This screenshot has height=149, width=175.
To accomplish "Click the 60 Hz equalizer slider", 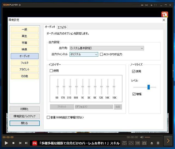I will coord(58,87).
